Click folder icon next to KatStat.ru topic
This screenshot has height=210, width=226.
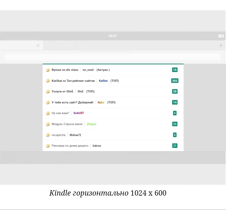point(48,81)
